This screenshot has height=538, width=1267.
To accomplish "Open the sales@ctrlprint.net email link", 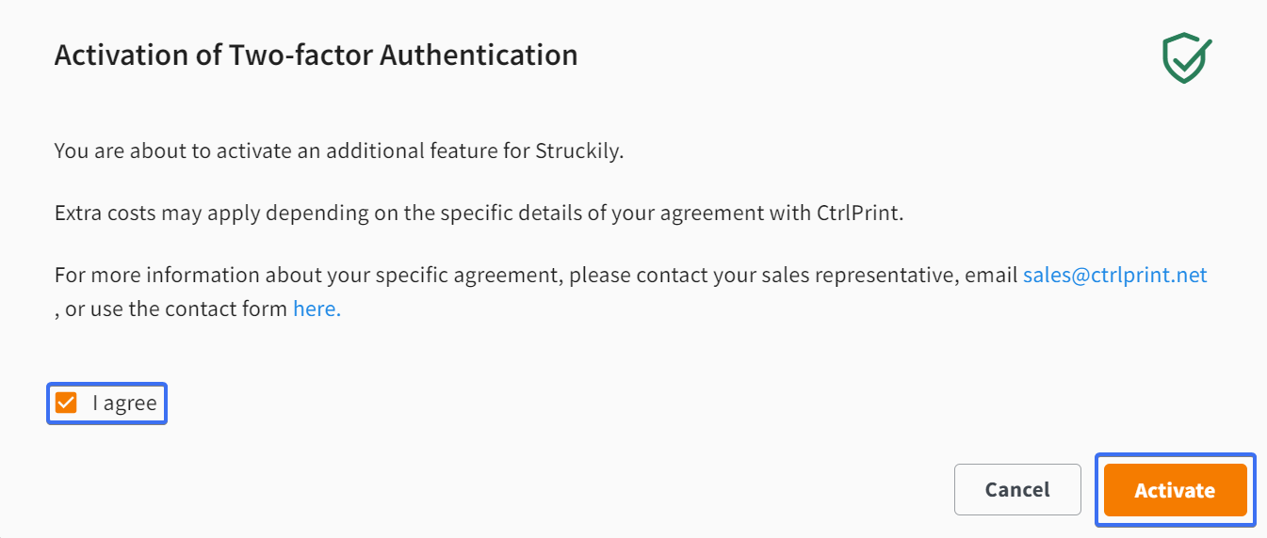I will 1115,276.
